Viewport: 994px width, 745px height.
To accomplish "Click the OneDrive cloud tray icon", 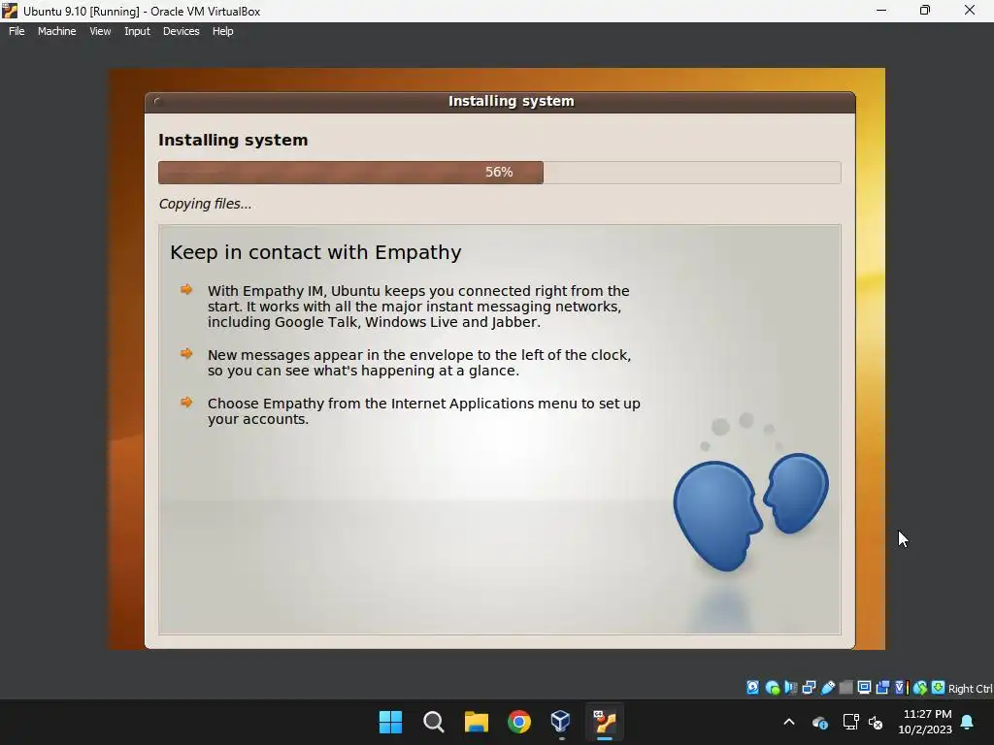I will (819, 722).
